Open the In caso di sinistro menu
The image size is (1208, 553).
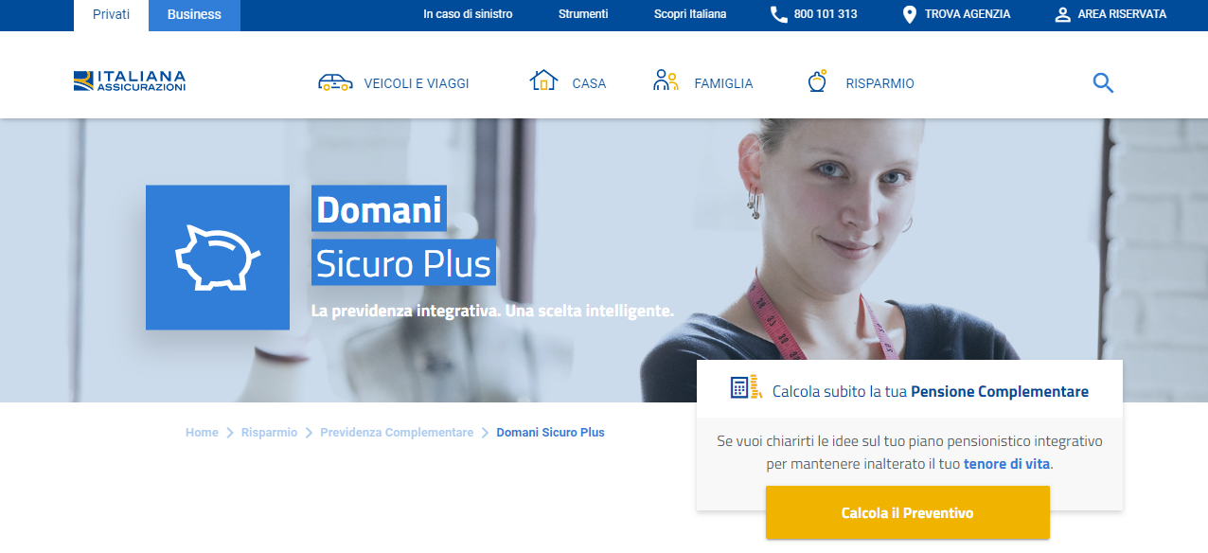[x=468, y=15]
